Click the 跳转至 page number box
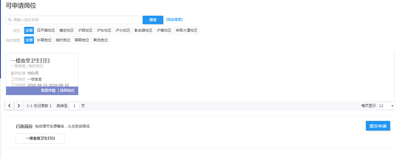The image size is (395, 158). [x=74, y=106]
